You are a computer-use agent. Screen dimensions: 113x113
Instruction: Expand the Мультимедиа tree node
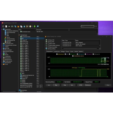tap(2, 50)
